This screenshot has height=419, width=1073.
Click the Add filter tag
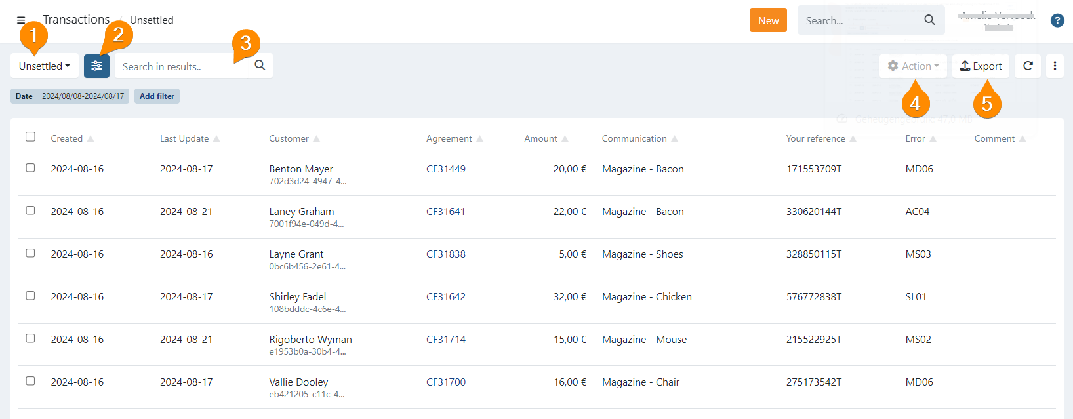[157, 96]
